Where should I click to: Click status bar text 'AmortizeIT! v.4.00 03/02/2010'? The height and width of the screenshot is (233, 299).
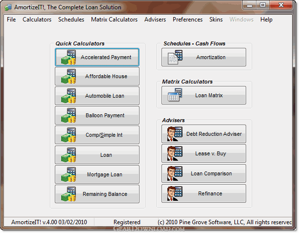pos(49,222)
